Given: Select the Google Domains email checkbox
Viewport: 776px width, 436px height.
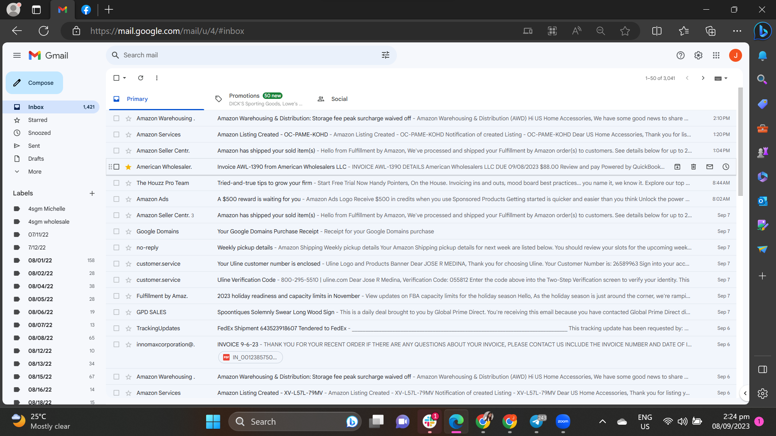Looking at the screenshot, I should tap(116, 231).
